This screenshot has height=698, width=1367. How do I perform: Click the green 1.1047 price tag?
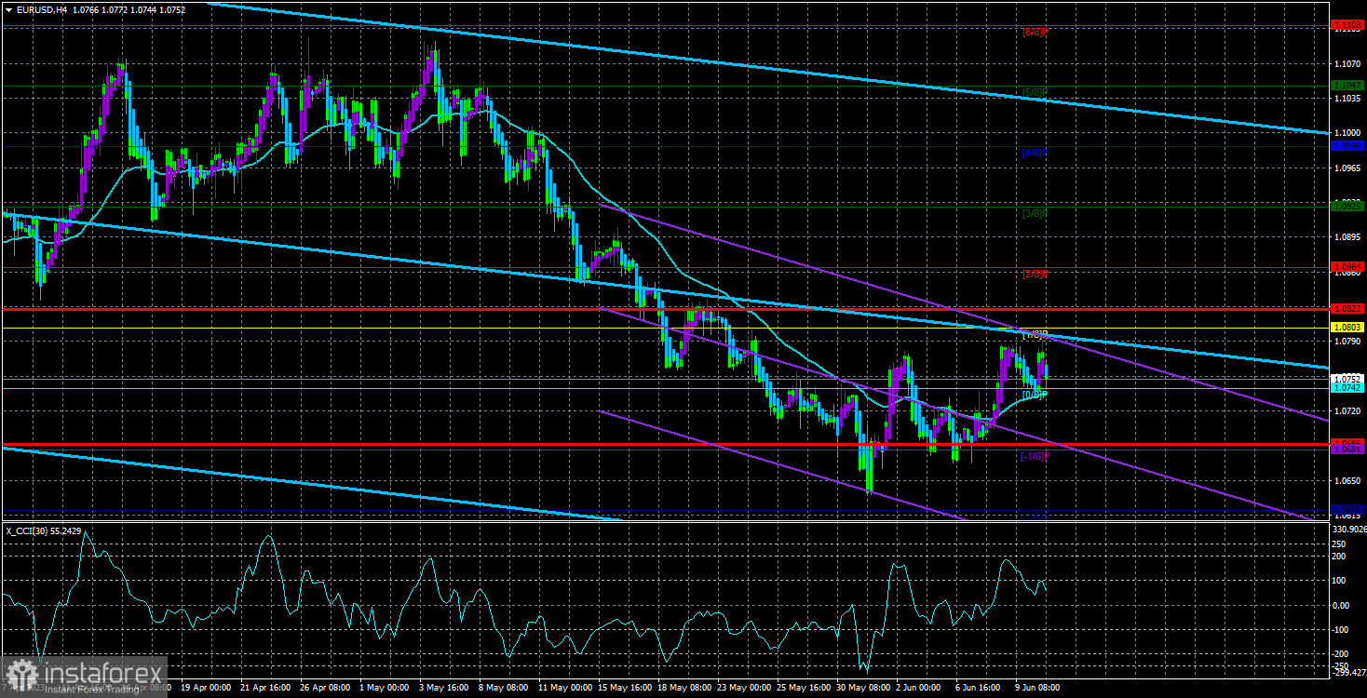point(1348,85)
